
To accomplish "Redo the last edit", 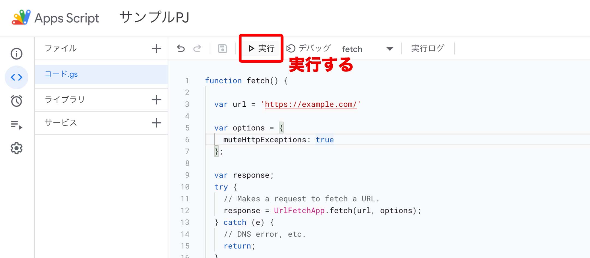I will click(x=197, y=49).
